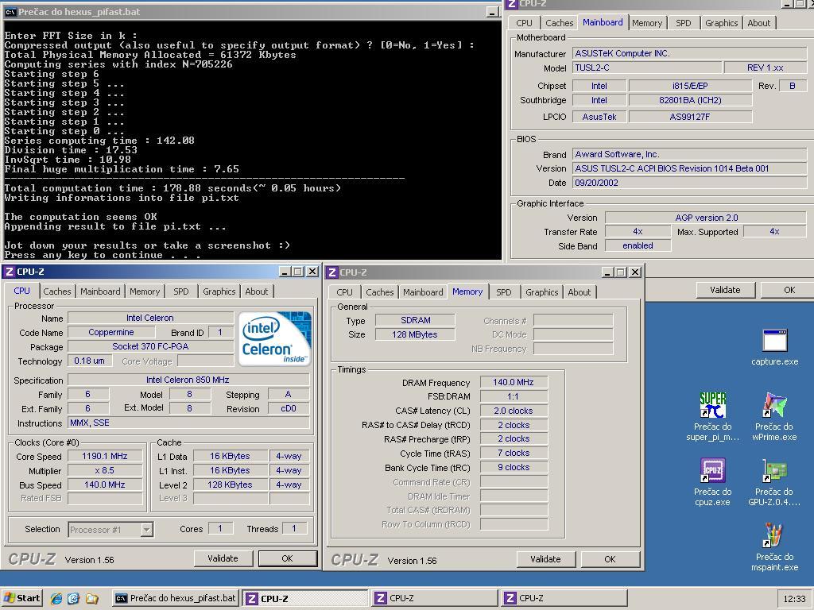The height and width of the screenshot is (610, 814).
Task: Click the Total computation time line in console
Action: 172,188
